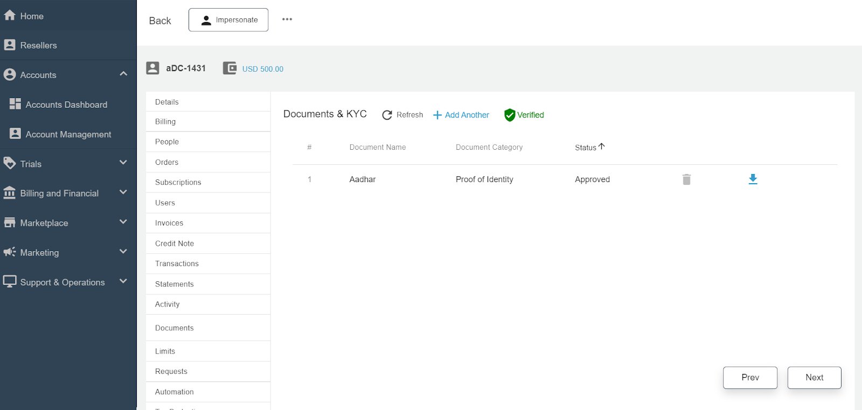This screenshot has width=862, height=410.
Task: Click the Impersonate person icon
Action: pos(206,20)
